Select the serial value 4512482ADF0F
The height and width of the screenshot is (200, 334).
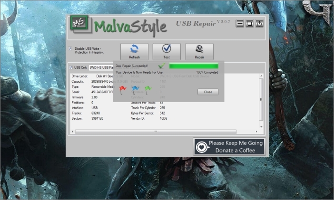pyautogui.click(x=102, y=92)
